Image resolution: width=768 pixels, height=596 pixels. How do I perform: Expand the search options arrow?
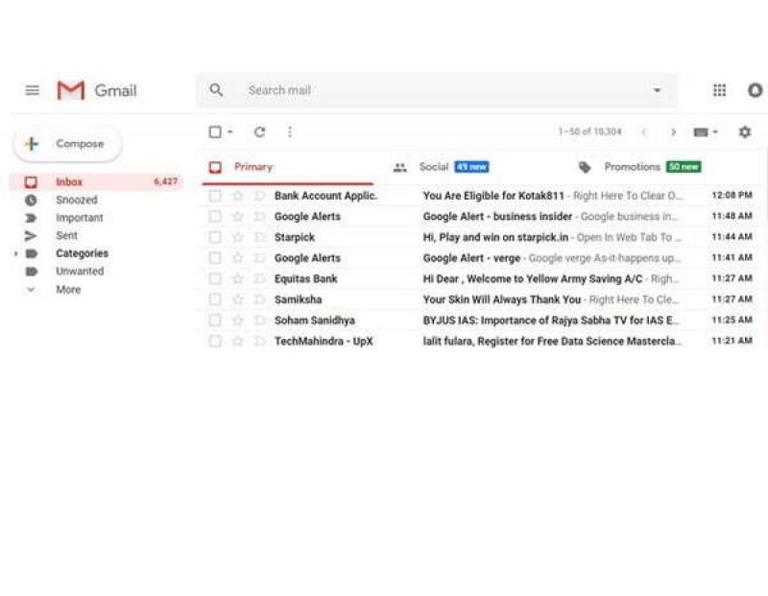657,89
